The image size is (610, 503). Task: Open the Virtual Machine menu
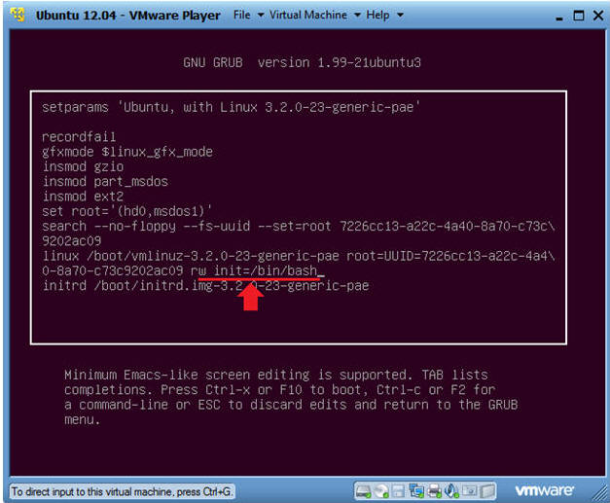[x=308, y=15]
